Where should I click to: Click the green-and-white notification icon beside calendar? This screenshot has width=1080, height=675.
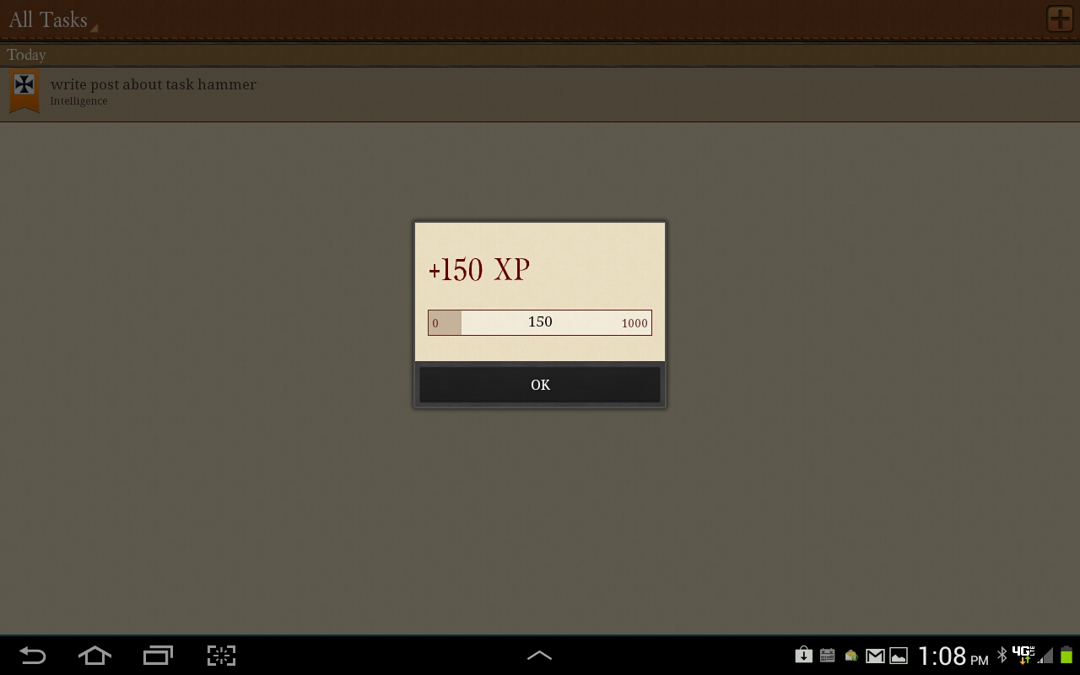[x=850, y=656]
